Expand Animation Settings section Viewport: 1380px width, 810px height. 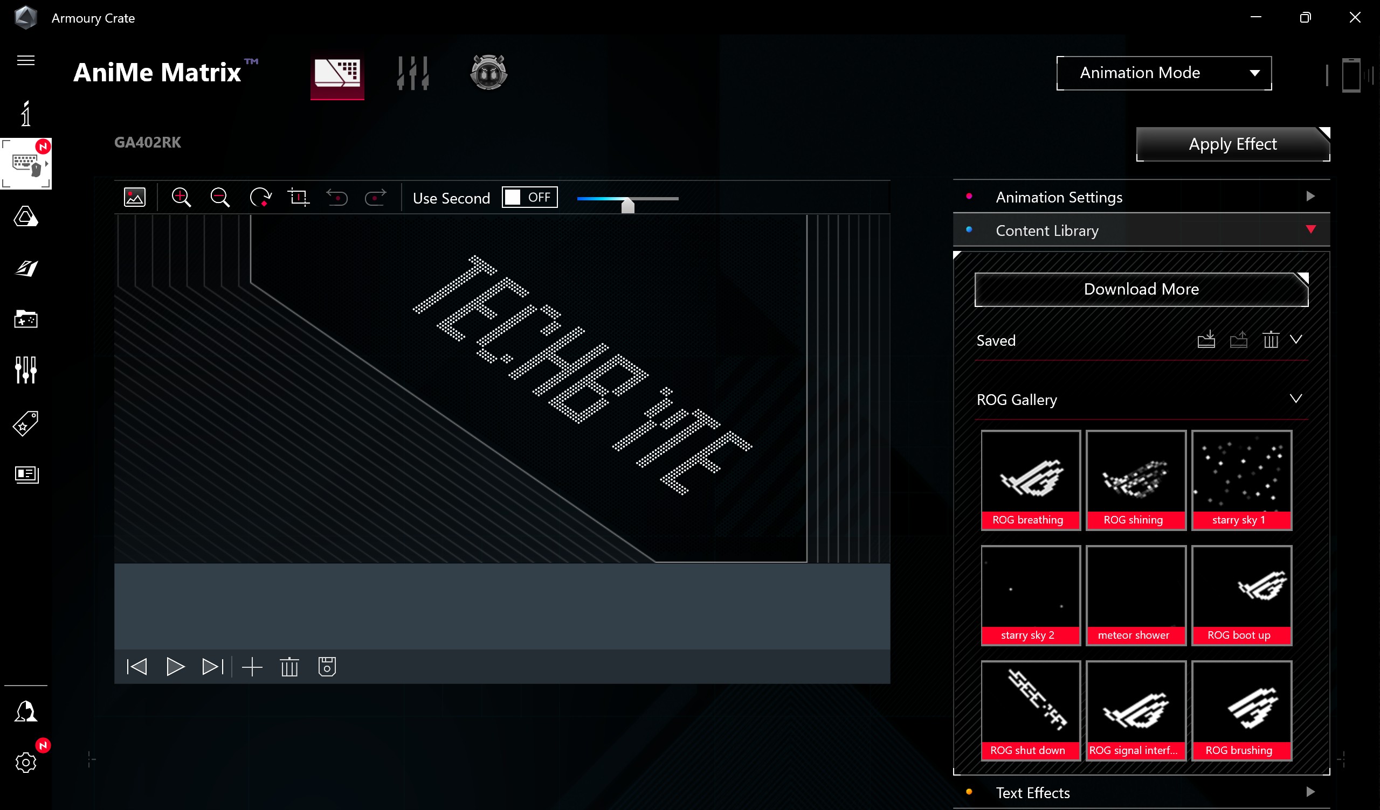coord(1141,197)
